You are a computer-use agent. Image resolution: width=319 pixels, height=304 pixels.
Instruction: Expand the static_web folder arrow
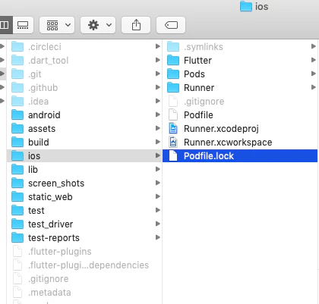coord(158,196)
